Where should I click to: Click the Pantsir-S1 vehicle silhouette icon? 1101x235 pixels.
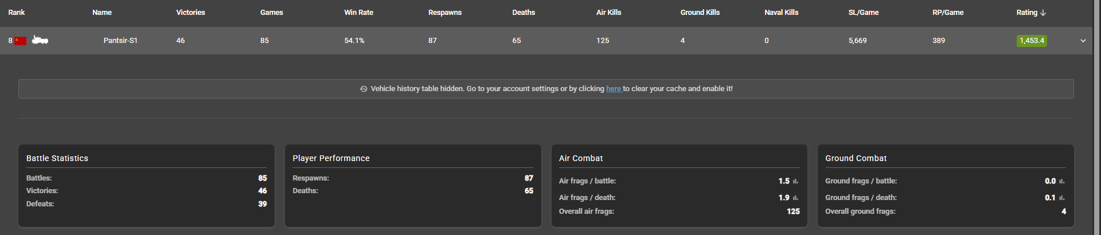pyautogui.click(x=40, y=40)
